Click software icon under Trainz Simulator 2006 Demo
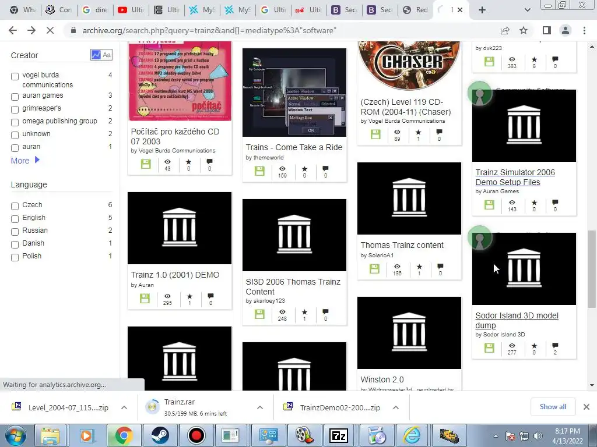 click(x=489, y=204)
